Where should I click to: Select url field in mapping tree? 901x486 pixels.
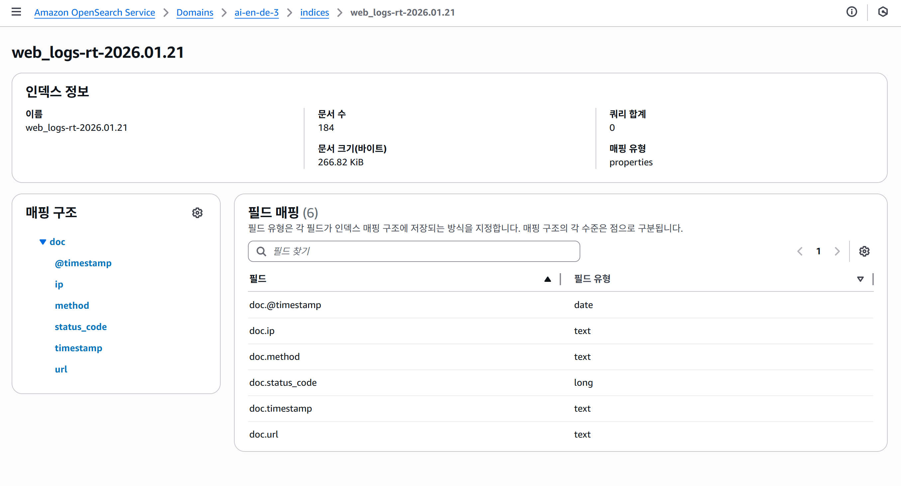61,369
